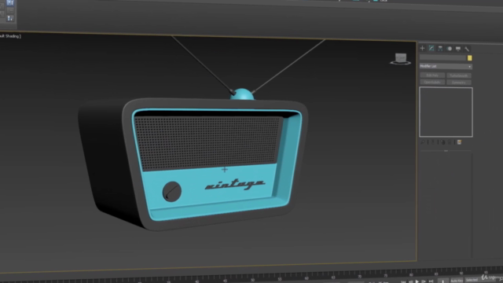Screen dimensions: 503x283
Task: Click the yellow object color swatch
Action: [470, 58]
